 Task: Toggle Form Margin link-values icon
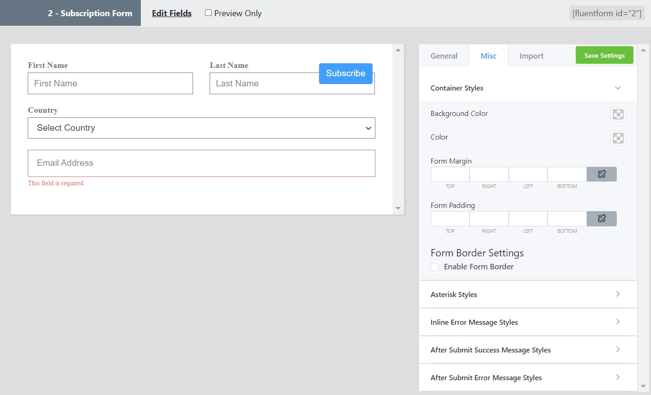pos(602,174)
